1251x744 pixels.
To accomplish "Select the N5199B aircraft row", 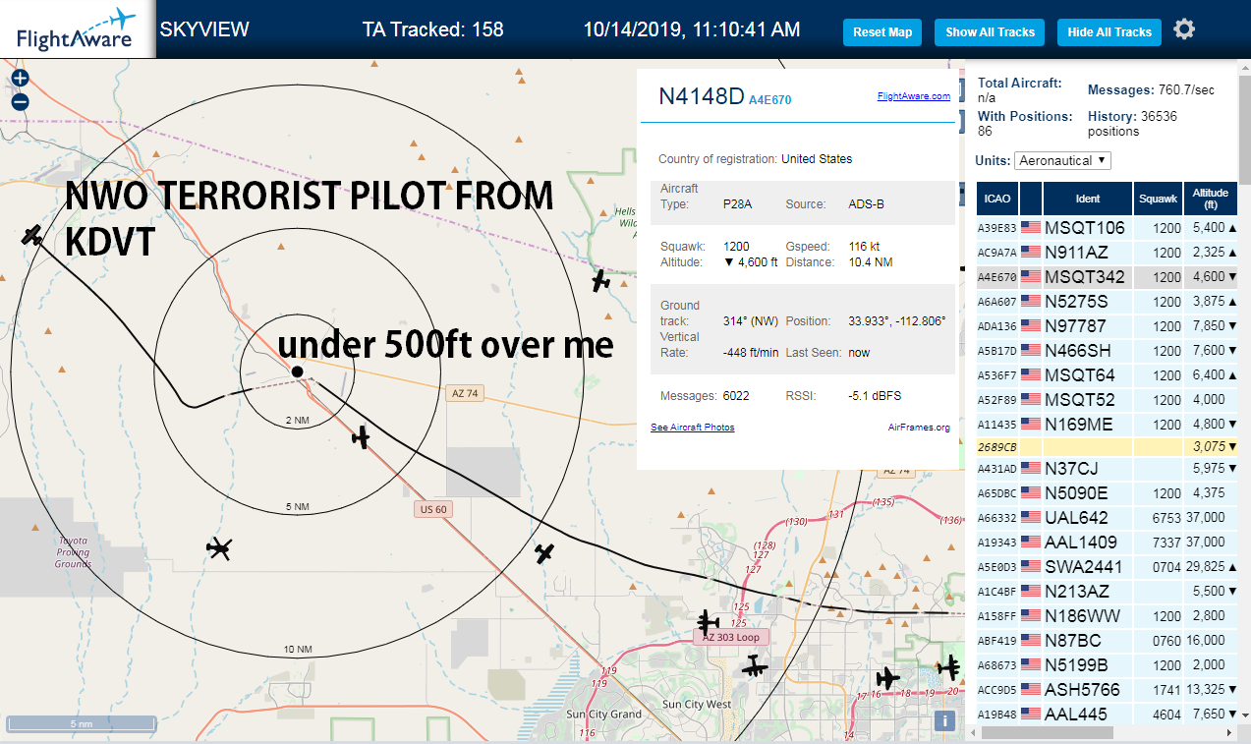I will (x=1107, y=665).
